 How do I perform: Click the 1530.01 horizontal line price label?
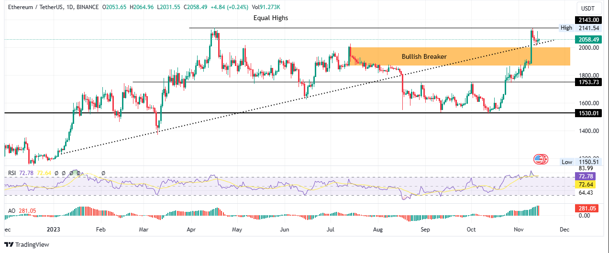coord(587,113)
